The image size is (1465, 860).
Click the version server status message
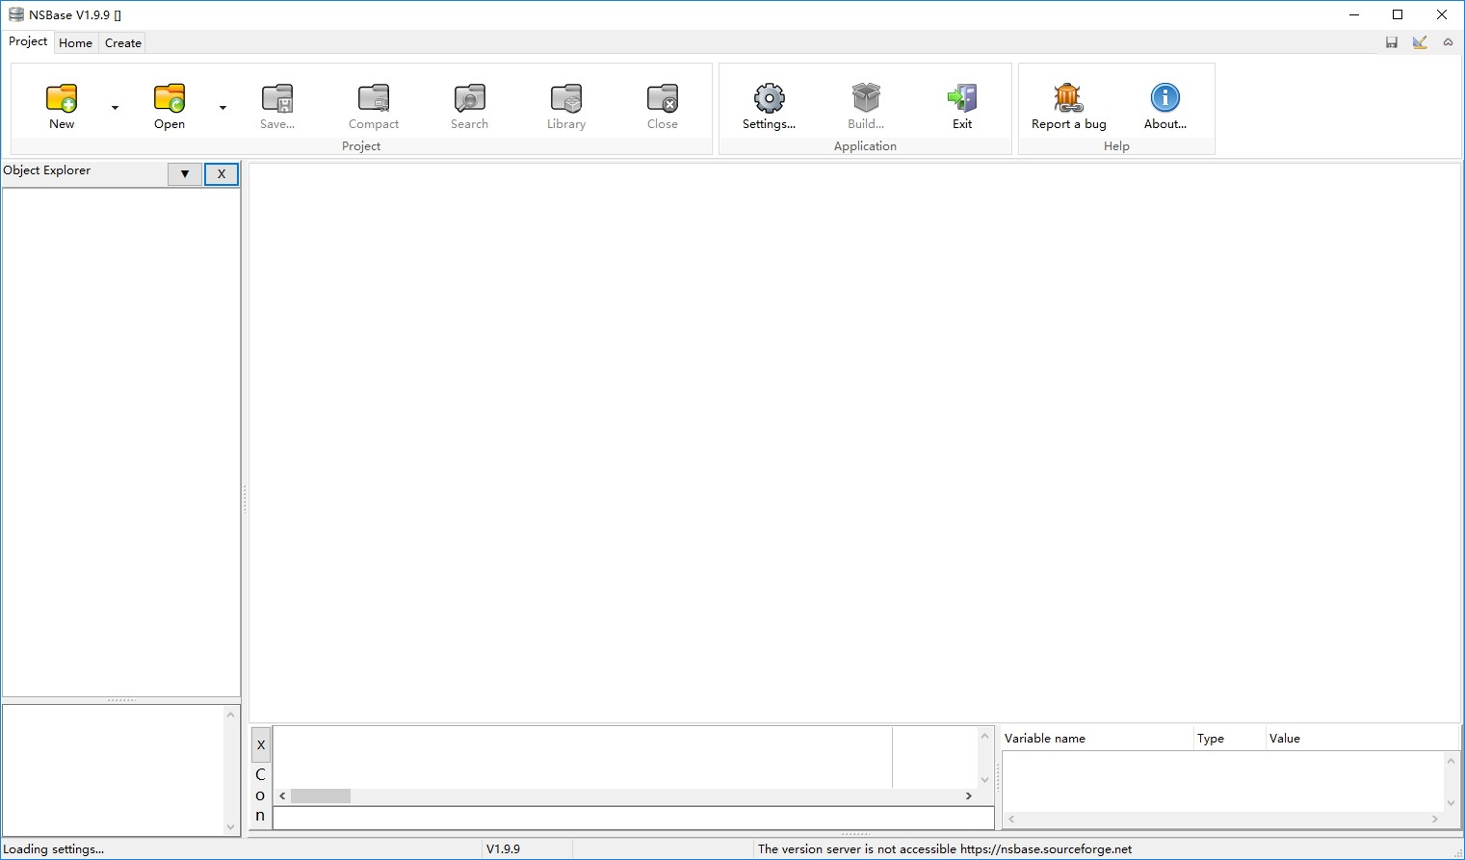click(x=945, y=849)
